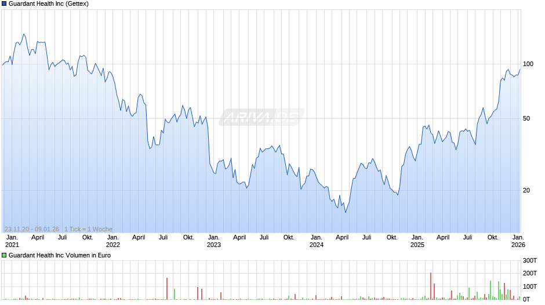This screenshot has height=305, width=545.
Task: Click the volume axis label '100T'
Action: pyautogui.click(x=530, y=286)
